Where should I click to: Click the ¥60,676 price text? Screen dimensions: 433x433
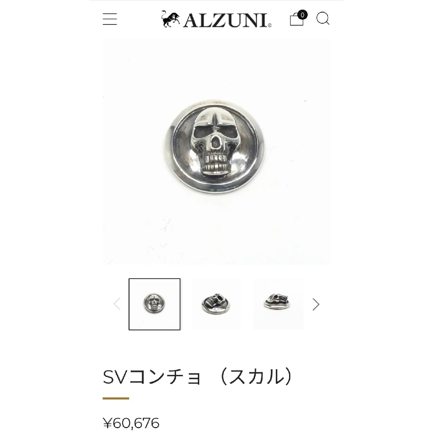131,423
